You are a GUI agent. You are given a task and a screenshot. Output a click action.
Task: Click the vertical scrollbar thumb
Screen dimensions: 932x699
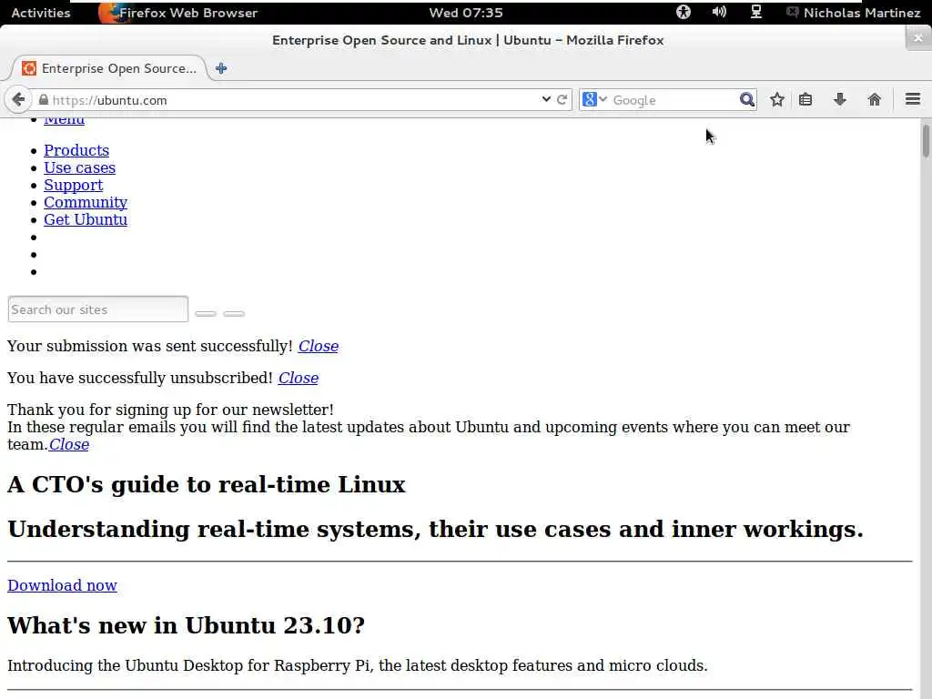[926, 140]
